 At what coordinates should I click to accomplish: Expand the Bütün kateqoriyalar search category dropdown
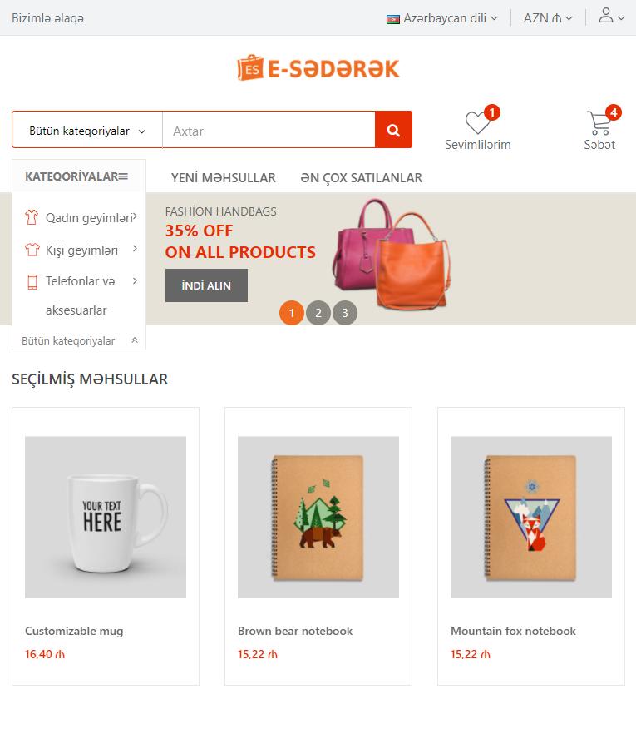pos(87,131)
